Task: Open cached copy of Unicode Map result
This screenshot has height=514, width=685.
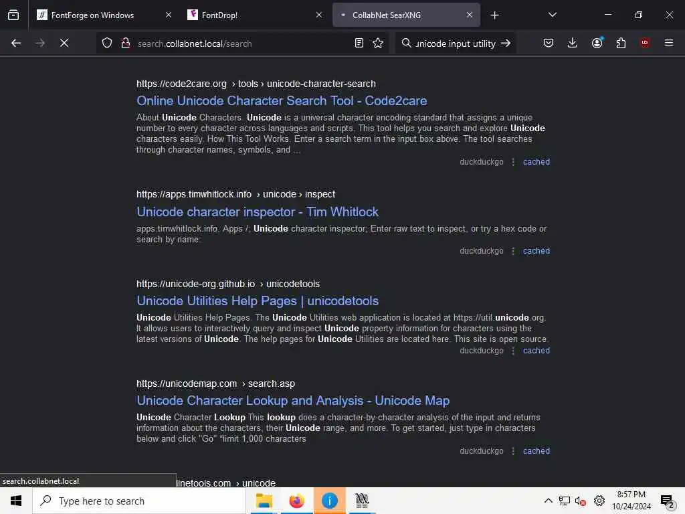Action: (536, 451)
